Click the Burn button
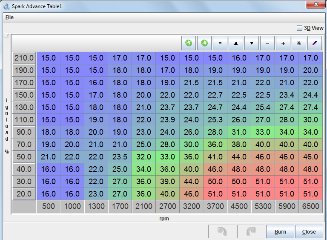327x240 pixels. 280,231
